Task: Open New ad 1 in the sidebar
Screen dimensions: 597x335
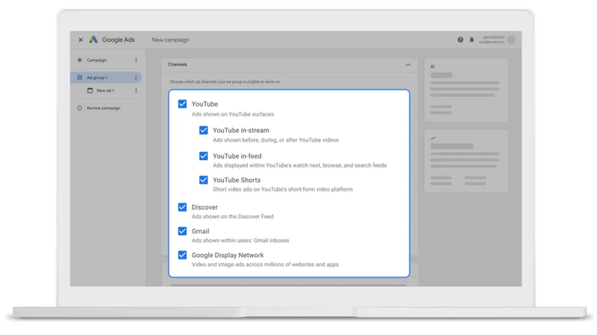Action: coord(106,91)
